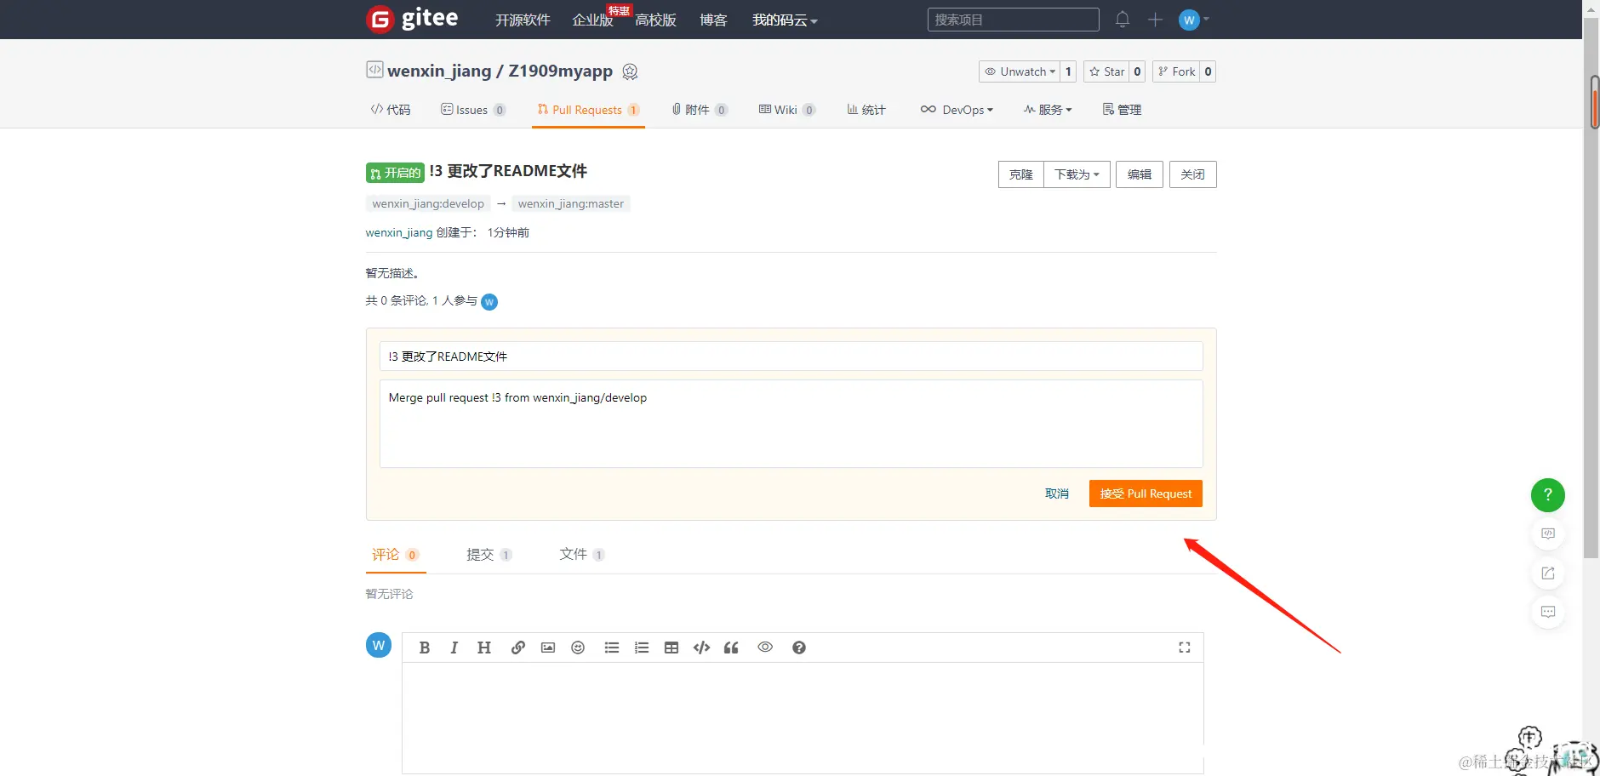Open the Unwatch dropdown
This screenshot has height=776, width=1600.
coord(1020,71)
